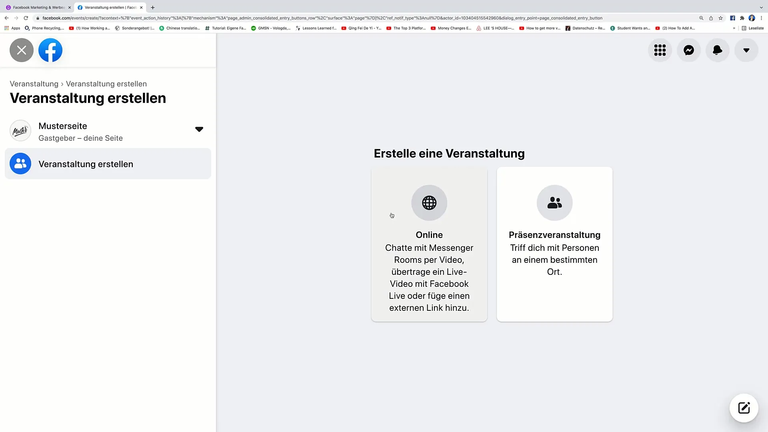Click the apps grid icon top right
Screen dimensions: 768x432
coord(660,50)
